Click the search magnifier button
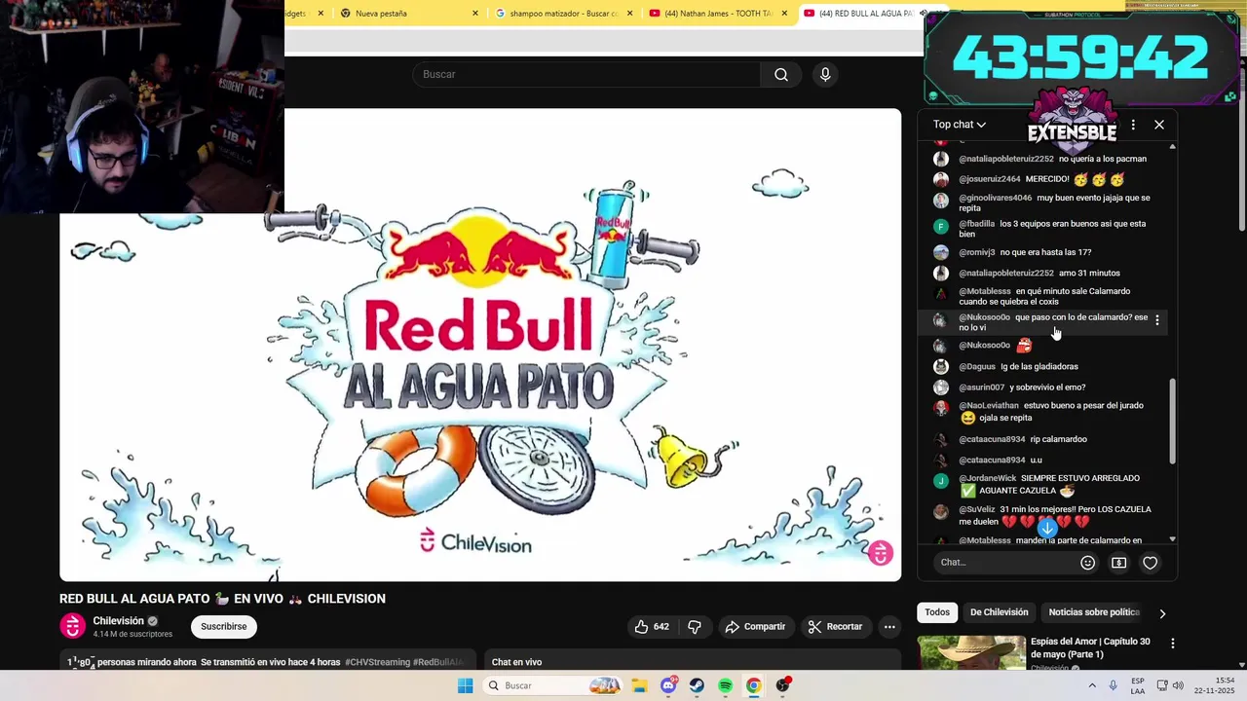The width and height of the screenshot is (1247, 701). (781, 75)
